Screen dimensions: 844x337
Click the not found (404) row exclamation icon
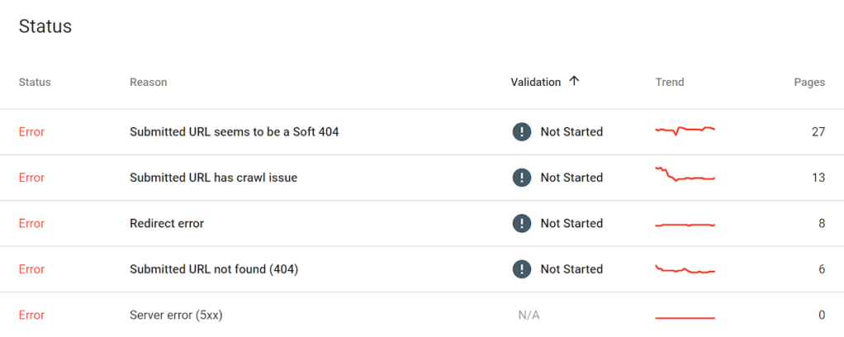(521, 269)
